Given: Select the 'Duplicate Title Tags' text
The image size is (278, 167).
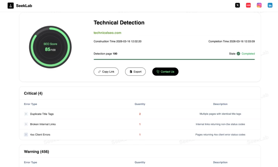Looking at the screenshot, I should coord(42,114).
